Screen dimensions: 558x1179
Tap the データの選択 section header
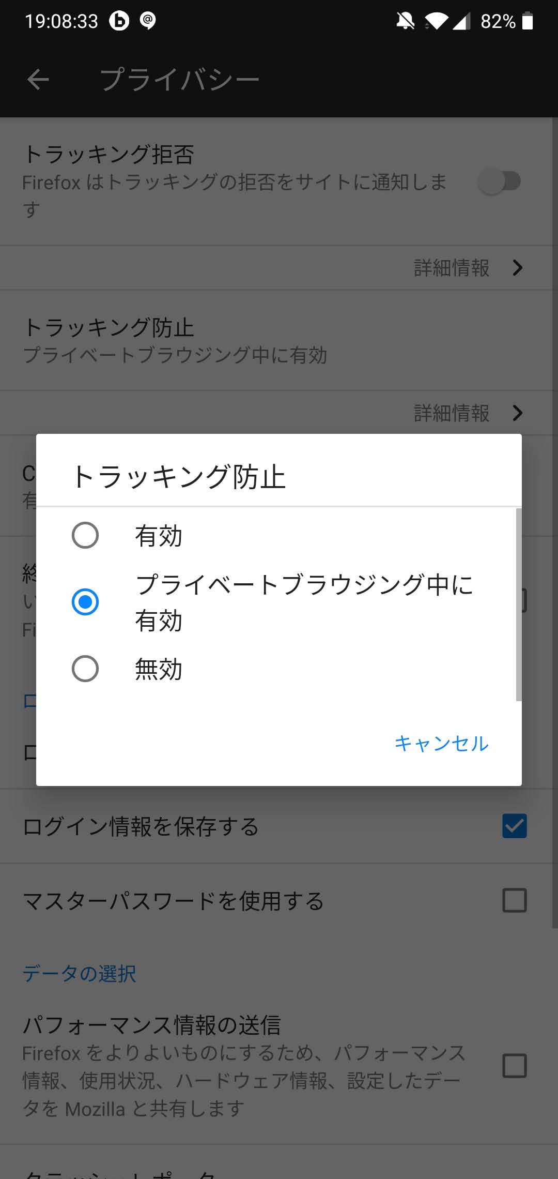(x=79, y=974)
